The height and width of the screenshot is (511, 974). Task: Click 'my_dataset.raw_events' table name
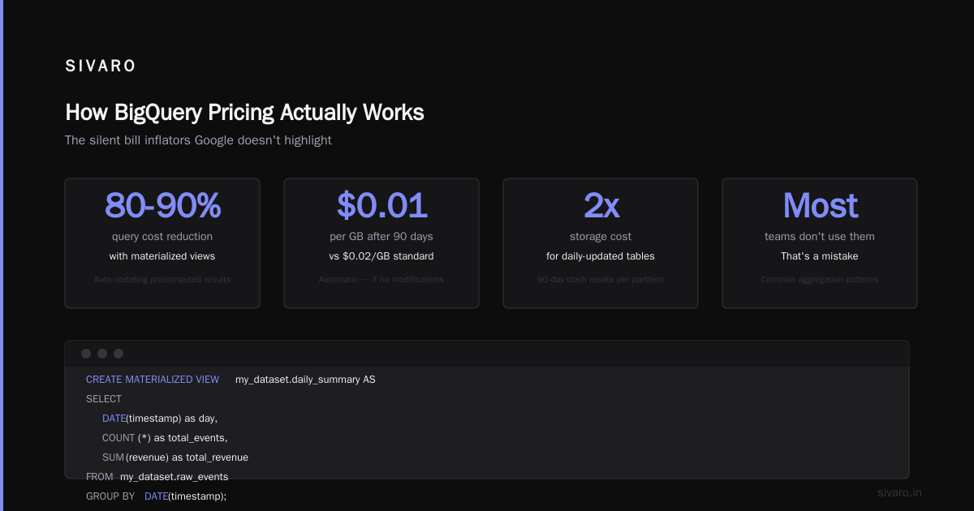(x=175, y=477)
